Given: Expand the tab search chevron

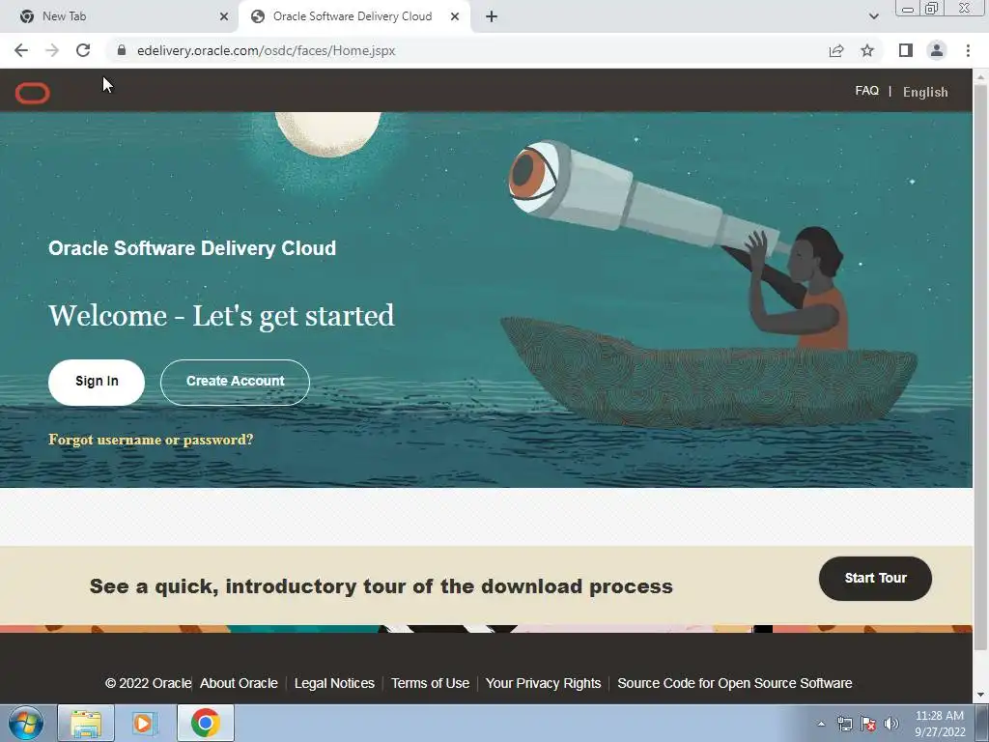Looking at the screenshot, I should click(x=873, y=16).
